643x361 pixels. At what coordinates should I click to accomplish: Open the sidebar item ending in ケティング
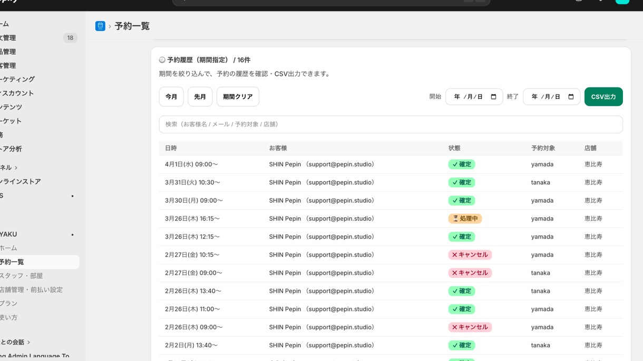17,79
